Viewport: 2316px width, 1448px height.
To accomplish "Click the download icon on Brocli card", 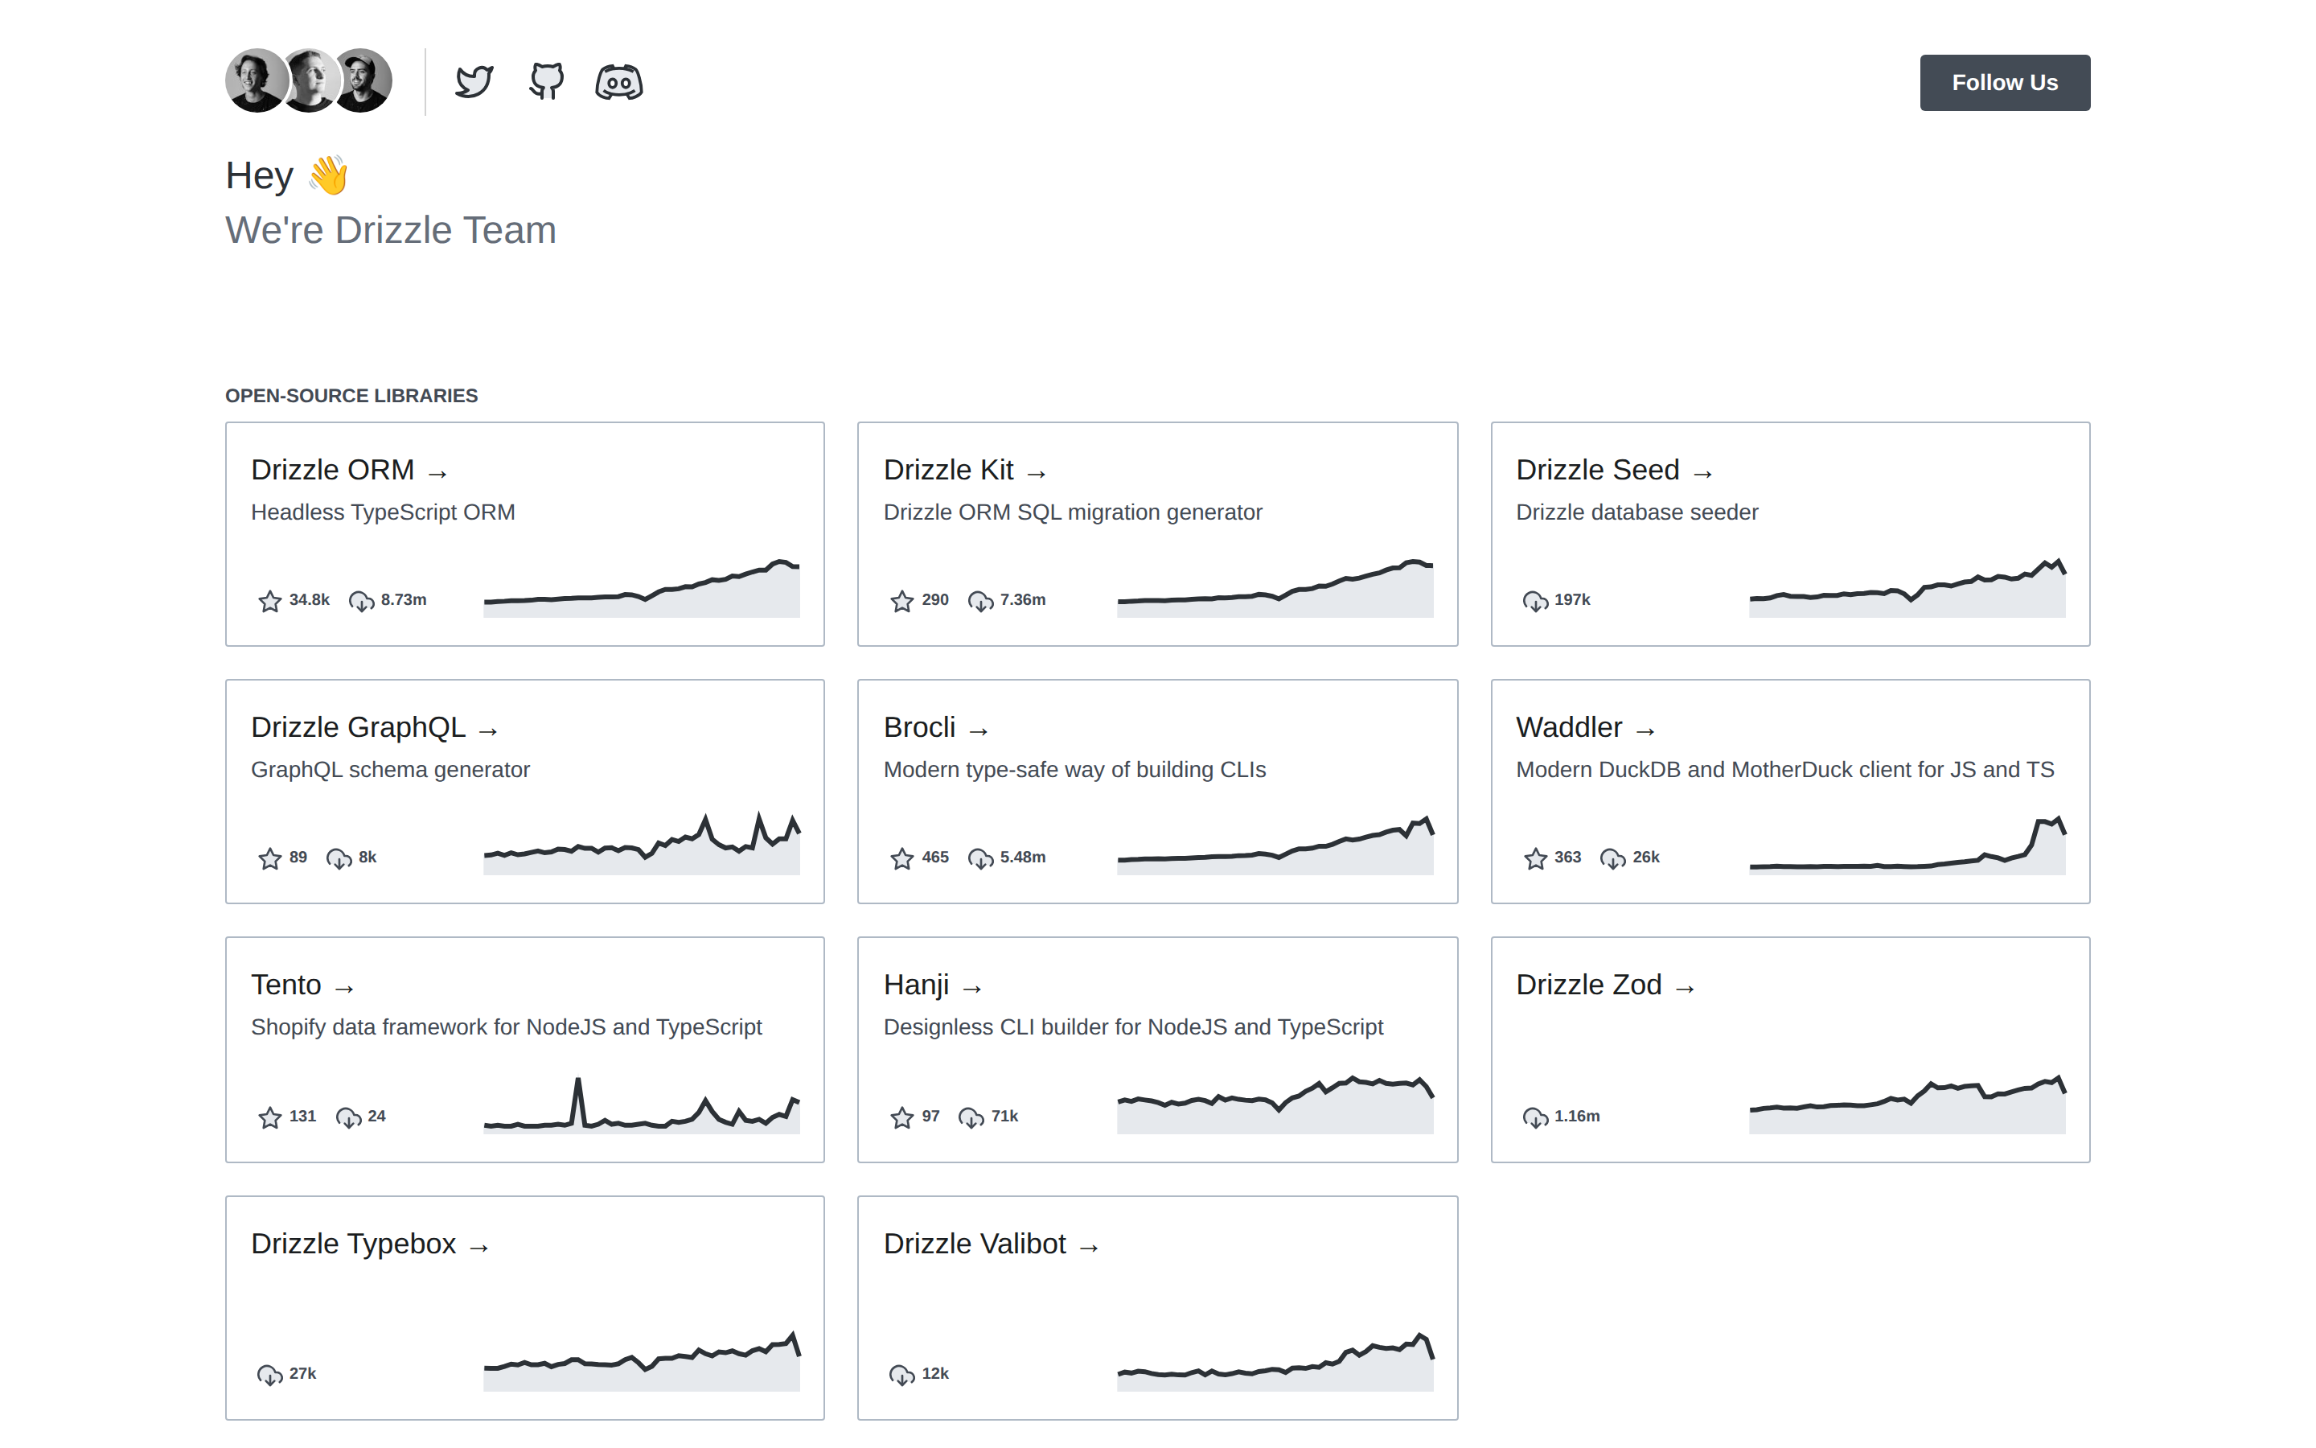I will pyautogui.click(x=980, y=858).
